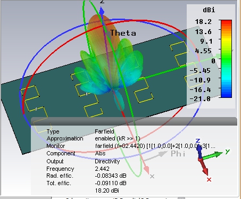Screen dimensions: 241x199
Task: Click the Output Directivity value
Action: (107, 161)
